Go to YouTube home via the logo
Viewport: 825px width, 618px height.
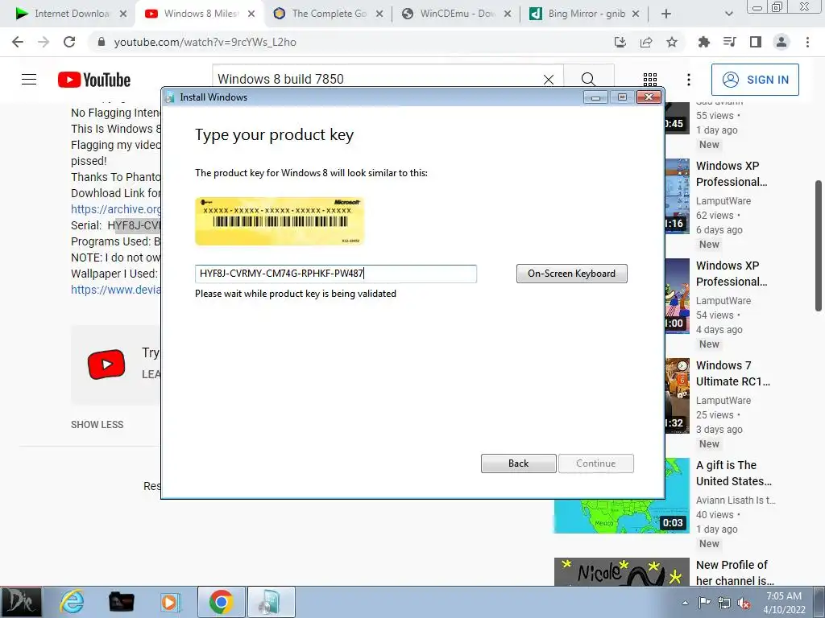(x=94, y=80)
